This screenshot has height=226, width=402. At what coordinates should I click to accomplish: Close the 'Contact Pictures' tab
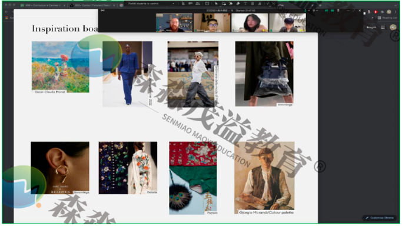click(x=114, y=5)
